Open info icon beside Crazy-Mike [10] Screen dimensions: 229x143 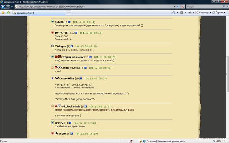coord(81,79)
